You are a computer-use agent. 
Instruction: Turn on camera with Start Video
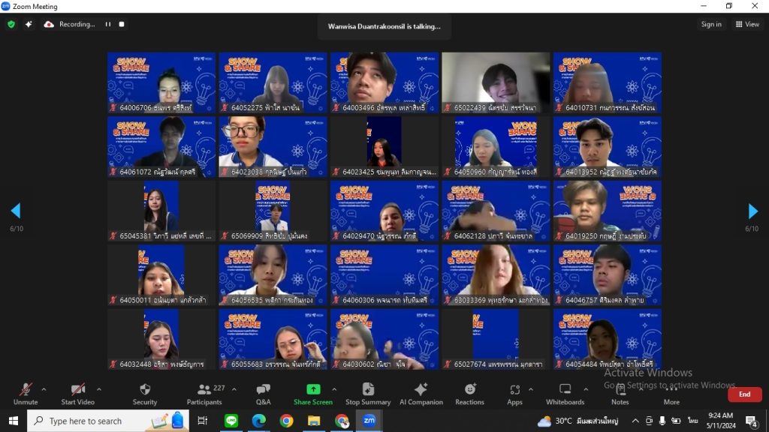[x=77, y=394]
